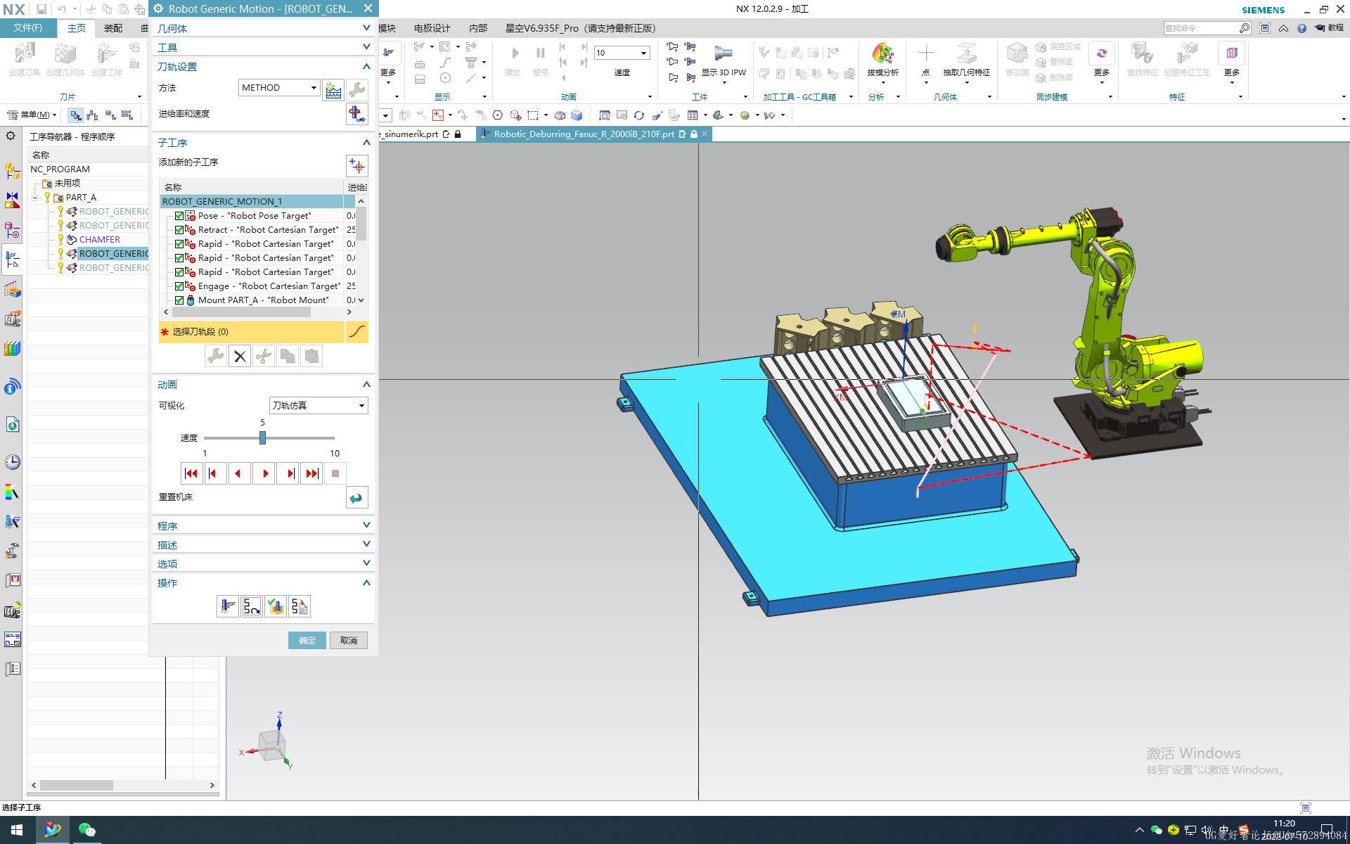Switch to the 装配 ribbon tab
The height and width of the screenshot is (844, 1350).
113,28
